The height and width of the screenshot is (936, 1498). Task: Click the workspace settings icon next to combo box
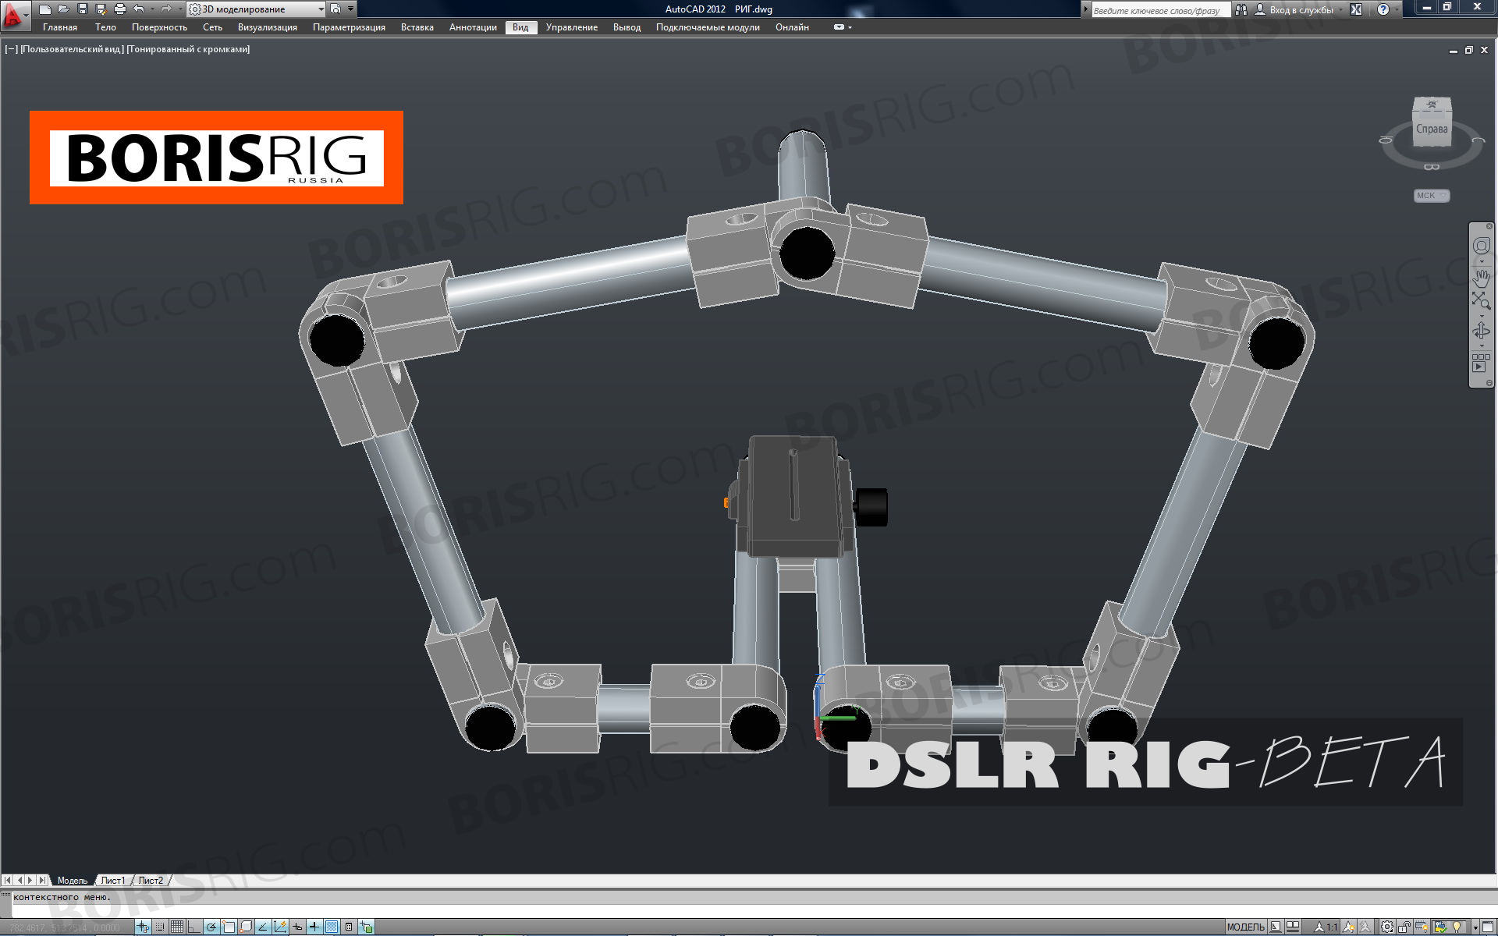[x=335, y=9]
